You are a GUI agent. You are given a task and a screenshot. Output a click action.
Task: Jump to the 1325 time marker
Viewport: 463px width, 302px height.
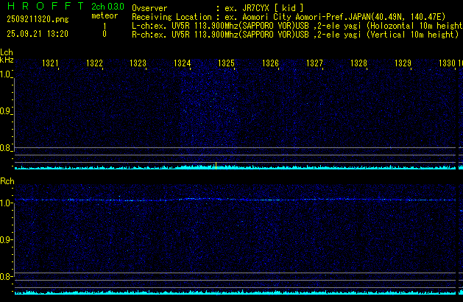tap(226, 64)
